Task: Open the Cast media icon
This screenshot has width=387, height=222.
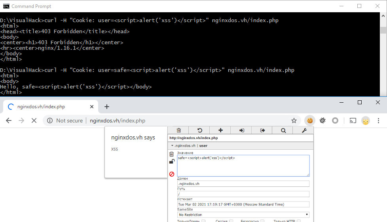Action: tap(353, 120)
